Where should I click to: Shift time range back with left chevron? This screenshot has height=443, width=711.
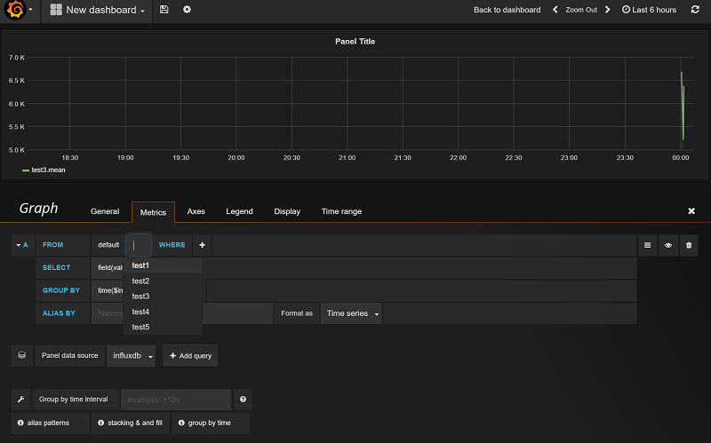pos(555,10)
